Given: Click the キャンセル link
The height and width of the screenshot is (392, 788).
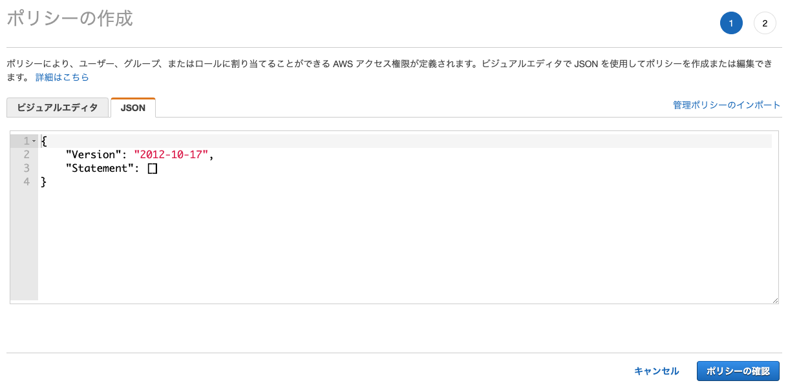Looking at the screenshot, I should coord(656,371).
